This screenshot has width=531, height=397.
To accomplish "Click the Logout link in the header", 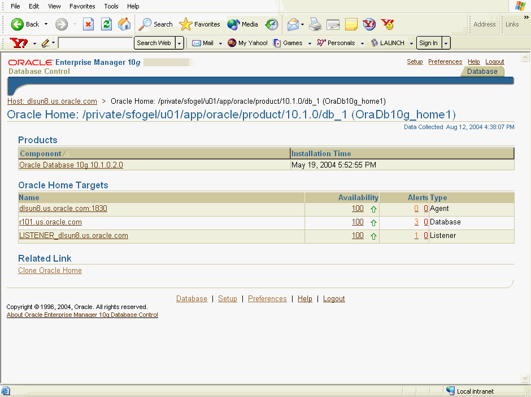I will 494,62.
